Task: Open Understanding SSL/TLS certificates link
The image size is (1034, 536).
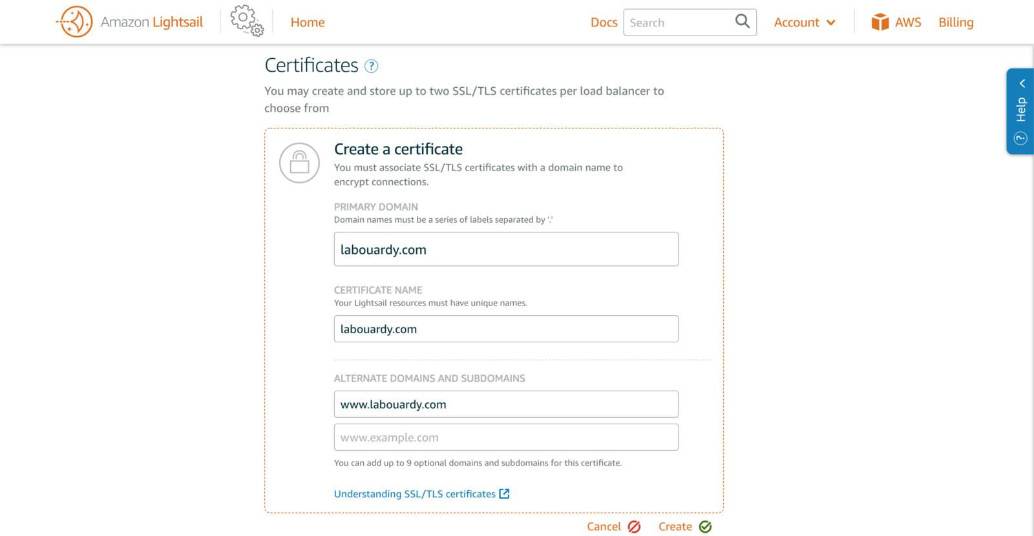Action: (414, 494)
